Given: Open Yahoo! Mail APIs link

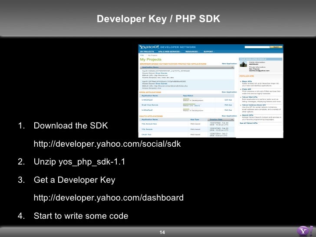Looking at the screenshot, I should point(250,97).
